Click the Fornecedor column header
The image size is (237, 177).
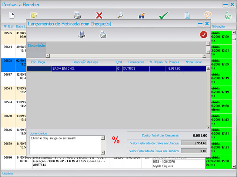pyautogui.click(x=136, y=62)
